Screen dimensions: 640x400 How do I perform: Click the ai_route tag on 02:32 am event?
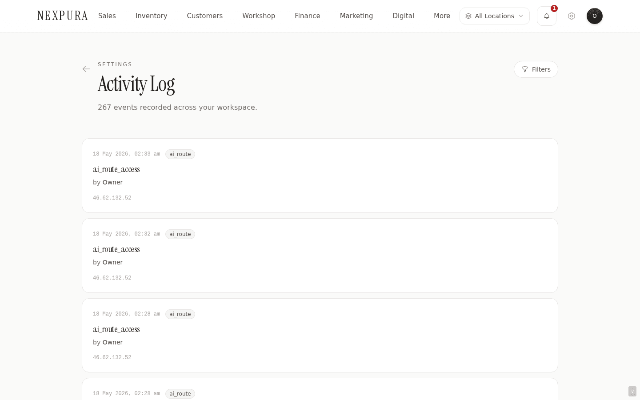pyautogui.click(x=180, y=234)
